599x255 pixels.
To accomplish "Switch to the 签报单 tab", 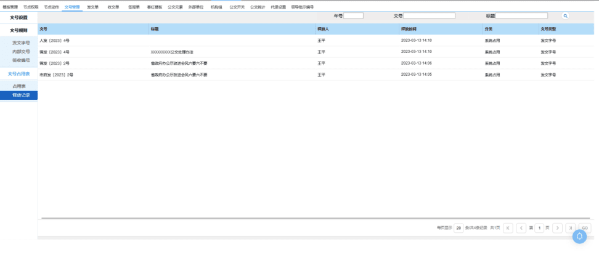I will pos(134,7).
